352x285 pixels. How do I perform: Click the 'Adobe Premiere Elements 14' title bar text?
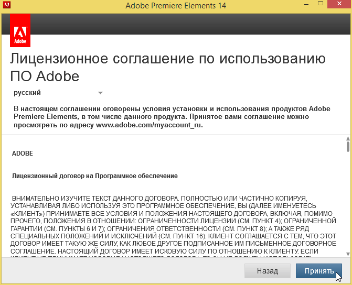176,5
